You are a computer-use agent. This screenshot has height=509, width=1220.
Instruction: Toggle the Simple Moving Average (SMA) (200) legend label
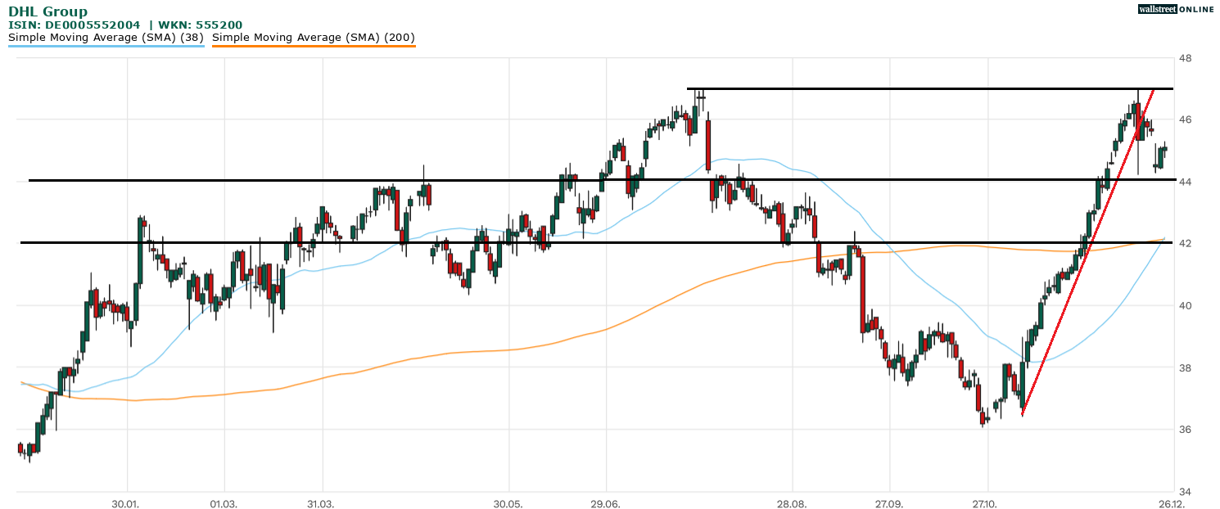coord(313,37)
